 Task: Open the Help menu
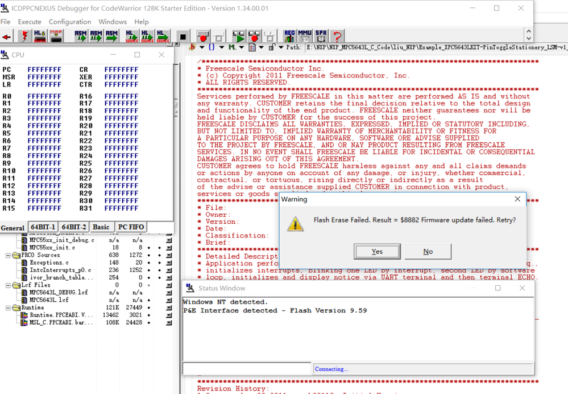click(x=141, y=22)
